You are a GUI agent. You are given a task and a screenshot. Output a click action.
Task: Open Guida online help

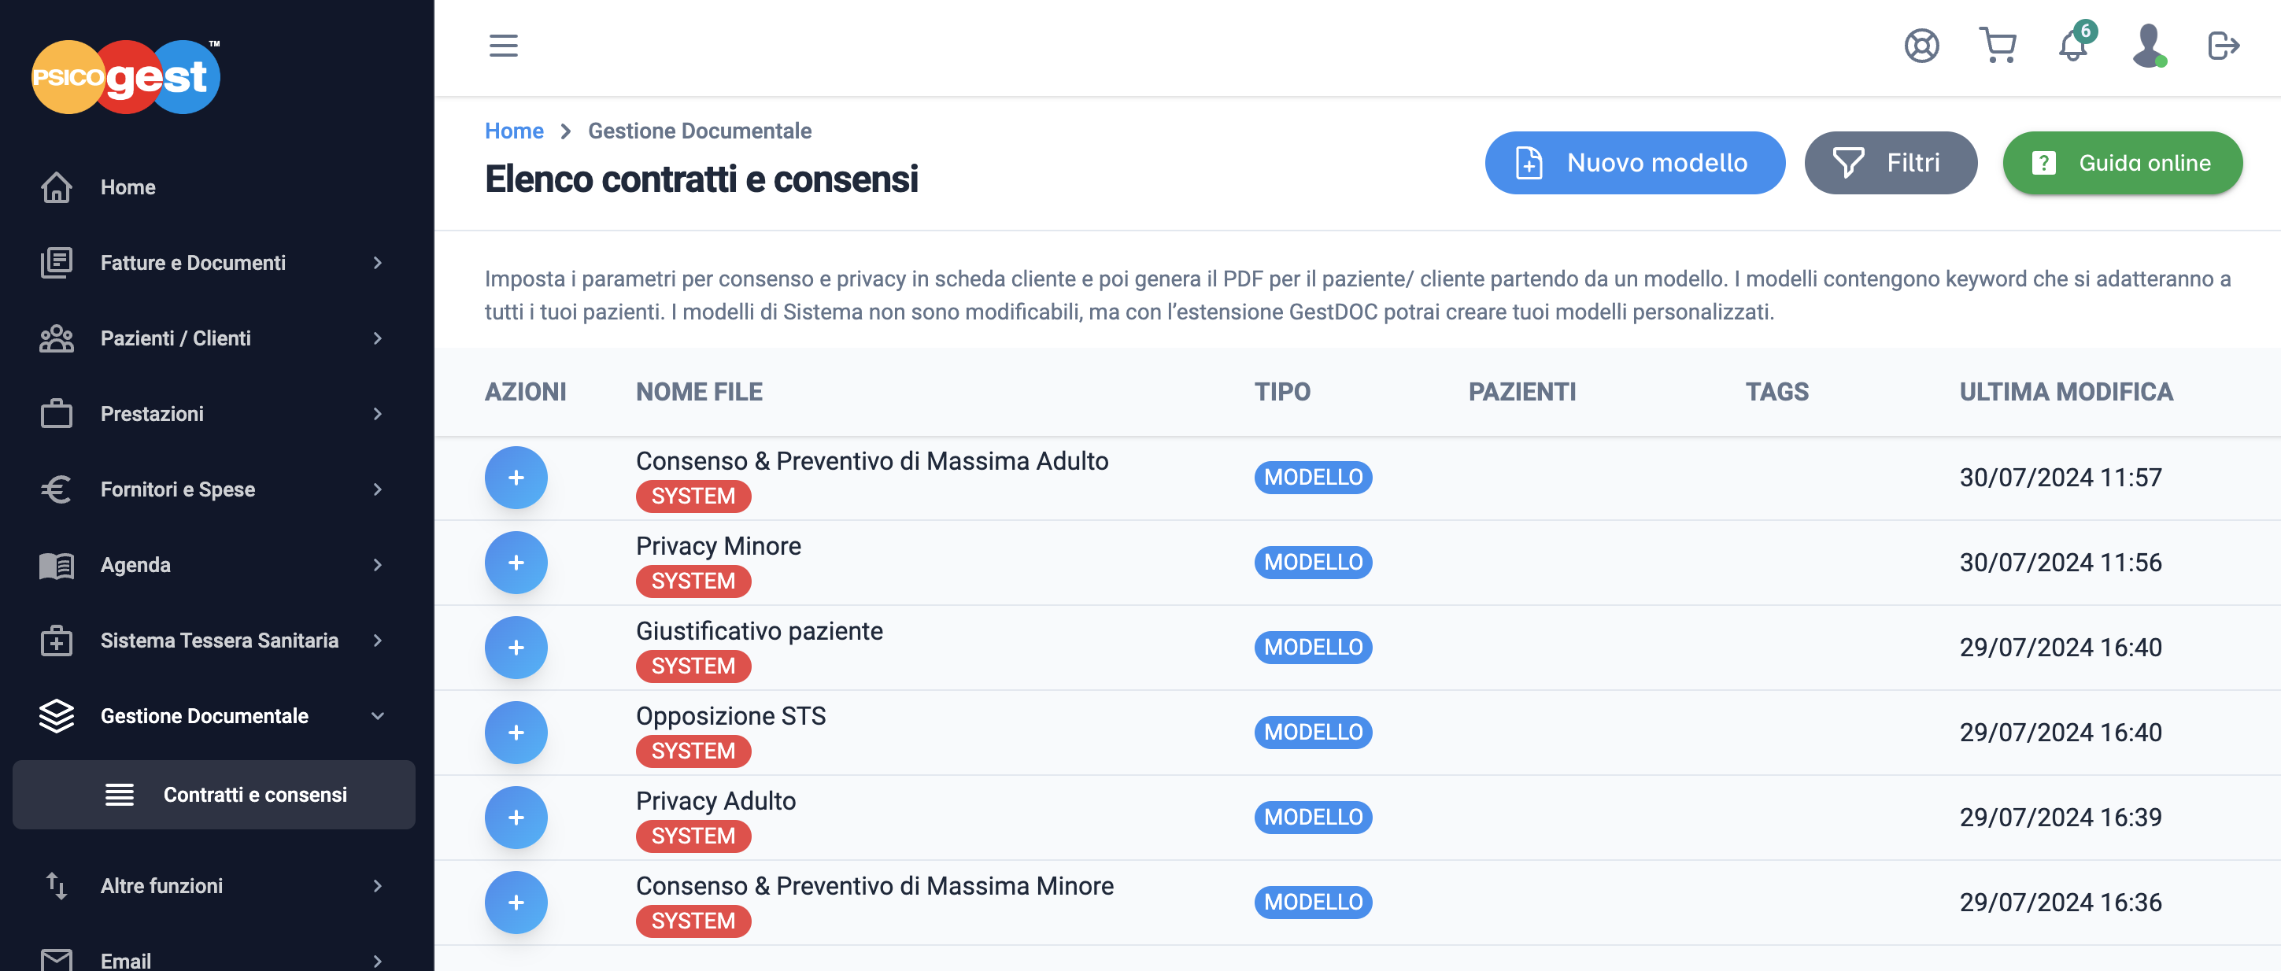[2123, 163]
